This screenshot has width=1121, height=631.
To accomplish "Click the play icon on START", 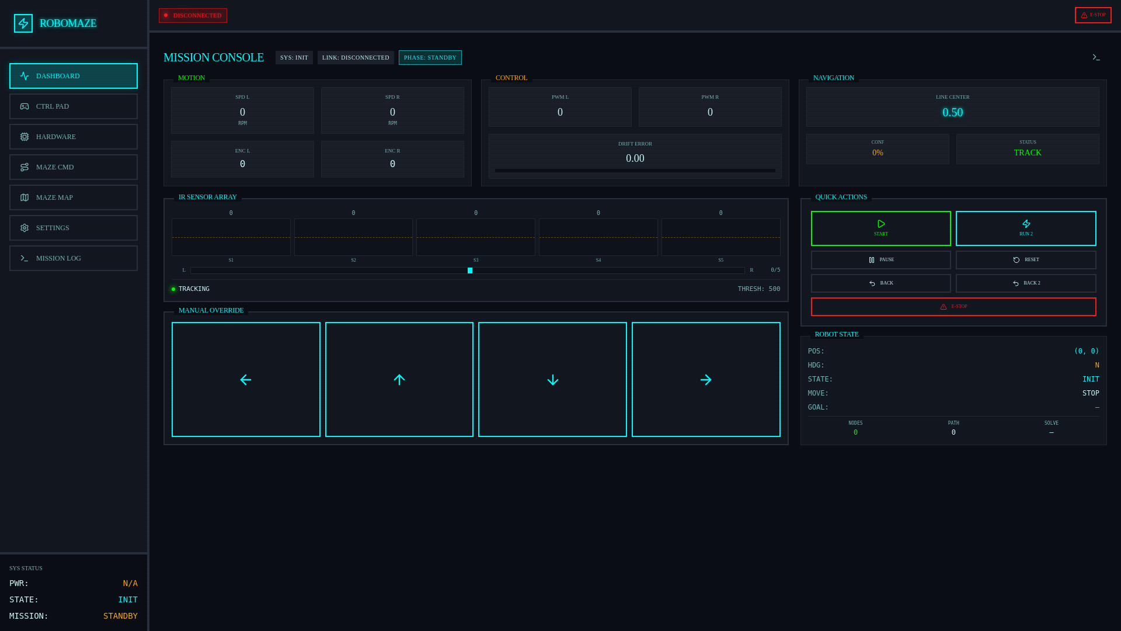I will [881, 224].
